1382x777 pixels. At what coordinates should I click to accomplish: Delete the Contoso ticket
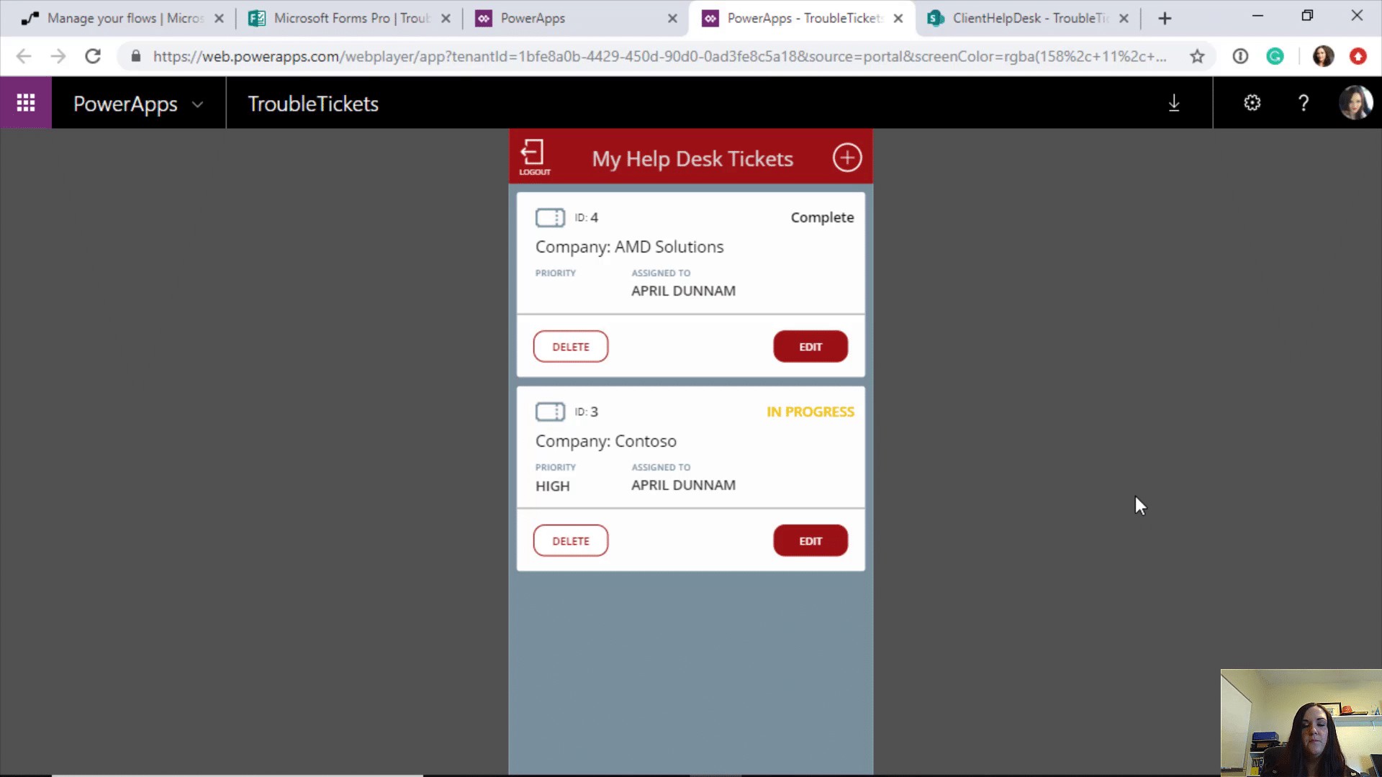(x=571, y=541)
